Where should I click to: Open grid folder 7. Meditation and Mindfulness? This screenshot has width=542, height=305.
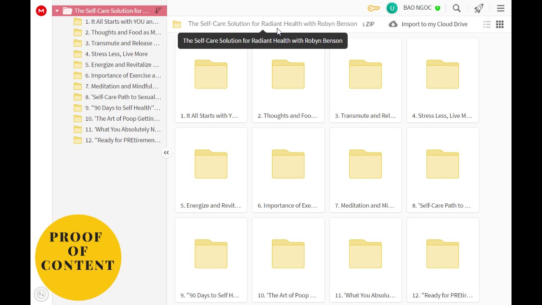pos(365,170)
